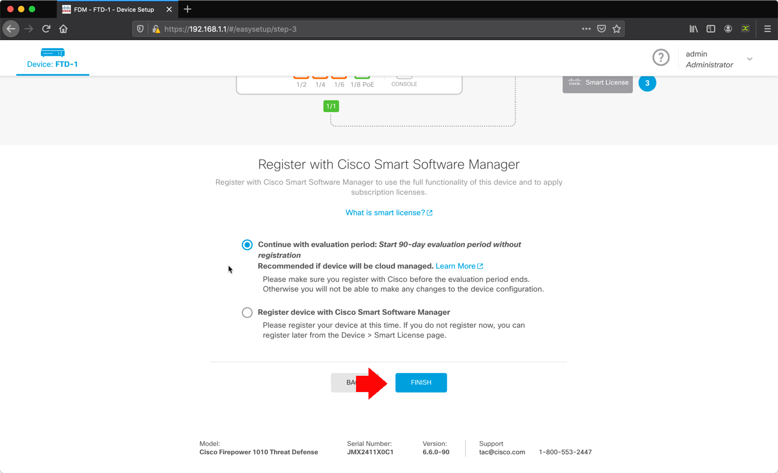
Task: Click the CONSOLE port in the device diagram
Action: [404, 77]
